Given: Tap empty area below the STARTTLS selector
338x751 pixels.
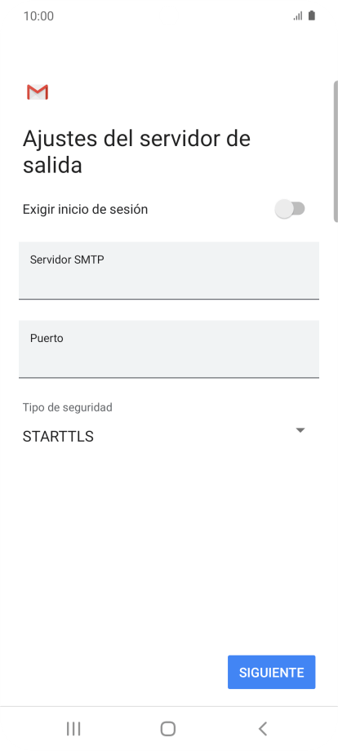Looking at the screenshot, I should 169,546.
